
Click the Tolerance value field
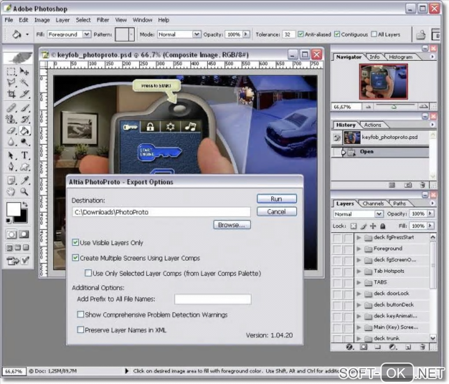tap(289, 35)
